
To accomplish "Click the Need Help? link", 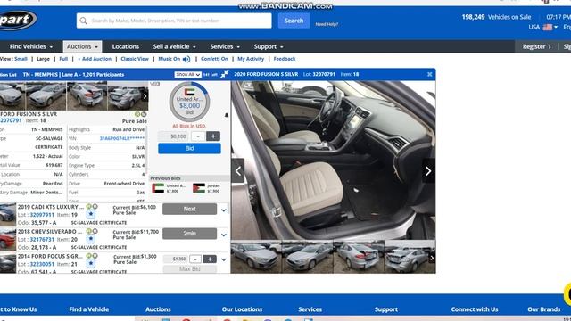I will pos(327,24).
